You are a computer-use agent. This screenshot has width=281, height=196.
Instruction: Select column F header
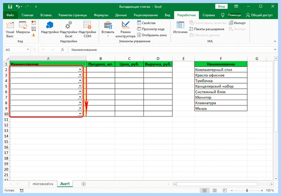point(221,58)
